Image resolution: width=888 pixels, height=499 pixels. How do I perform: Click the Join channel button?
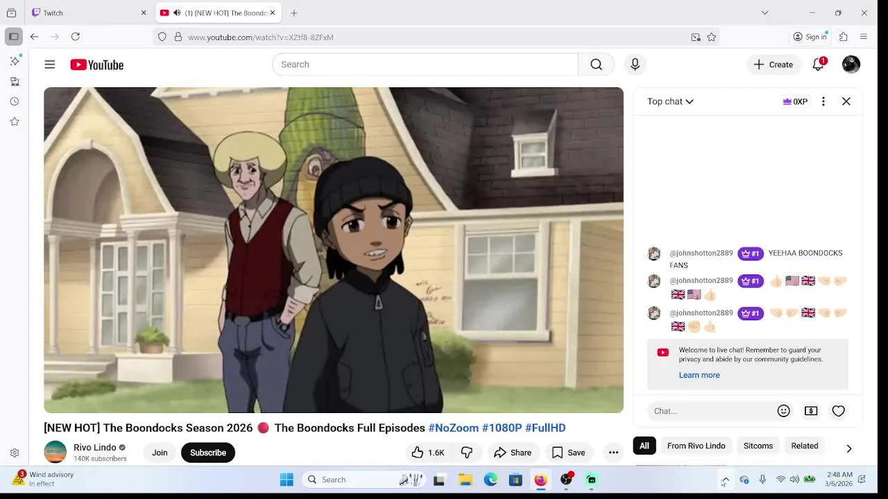point(160,453)
